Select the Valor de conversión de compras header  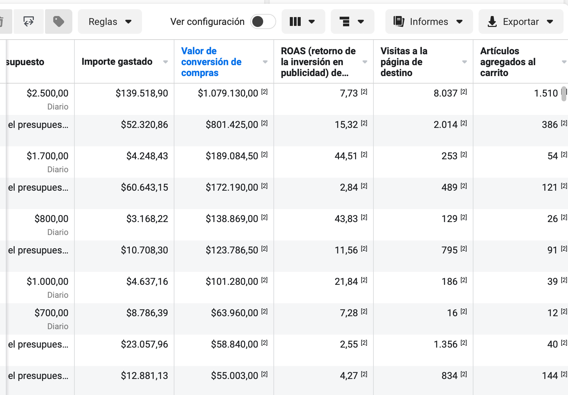tap(211, 62)
